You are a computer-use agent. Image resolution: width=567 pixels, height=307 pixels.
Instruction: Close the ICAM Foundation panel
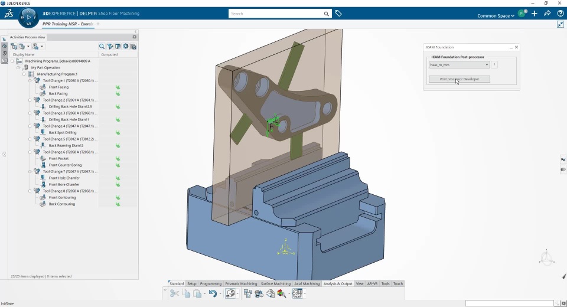[516, 47]
